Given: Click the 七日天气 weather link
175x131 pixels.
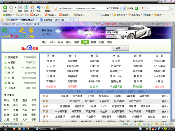Looking at the screenshot, I should tap(47, 34).
